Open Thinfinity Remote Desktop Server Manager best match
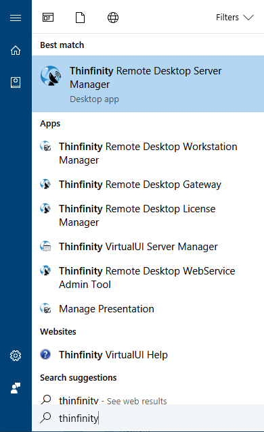 click(148, 84)
